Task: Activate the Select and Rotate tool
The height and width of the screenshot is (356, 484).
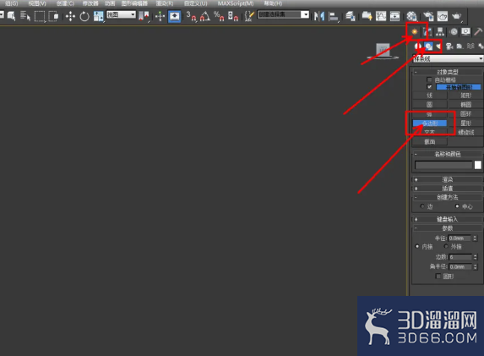Action: click(84, 16)
